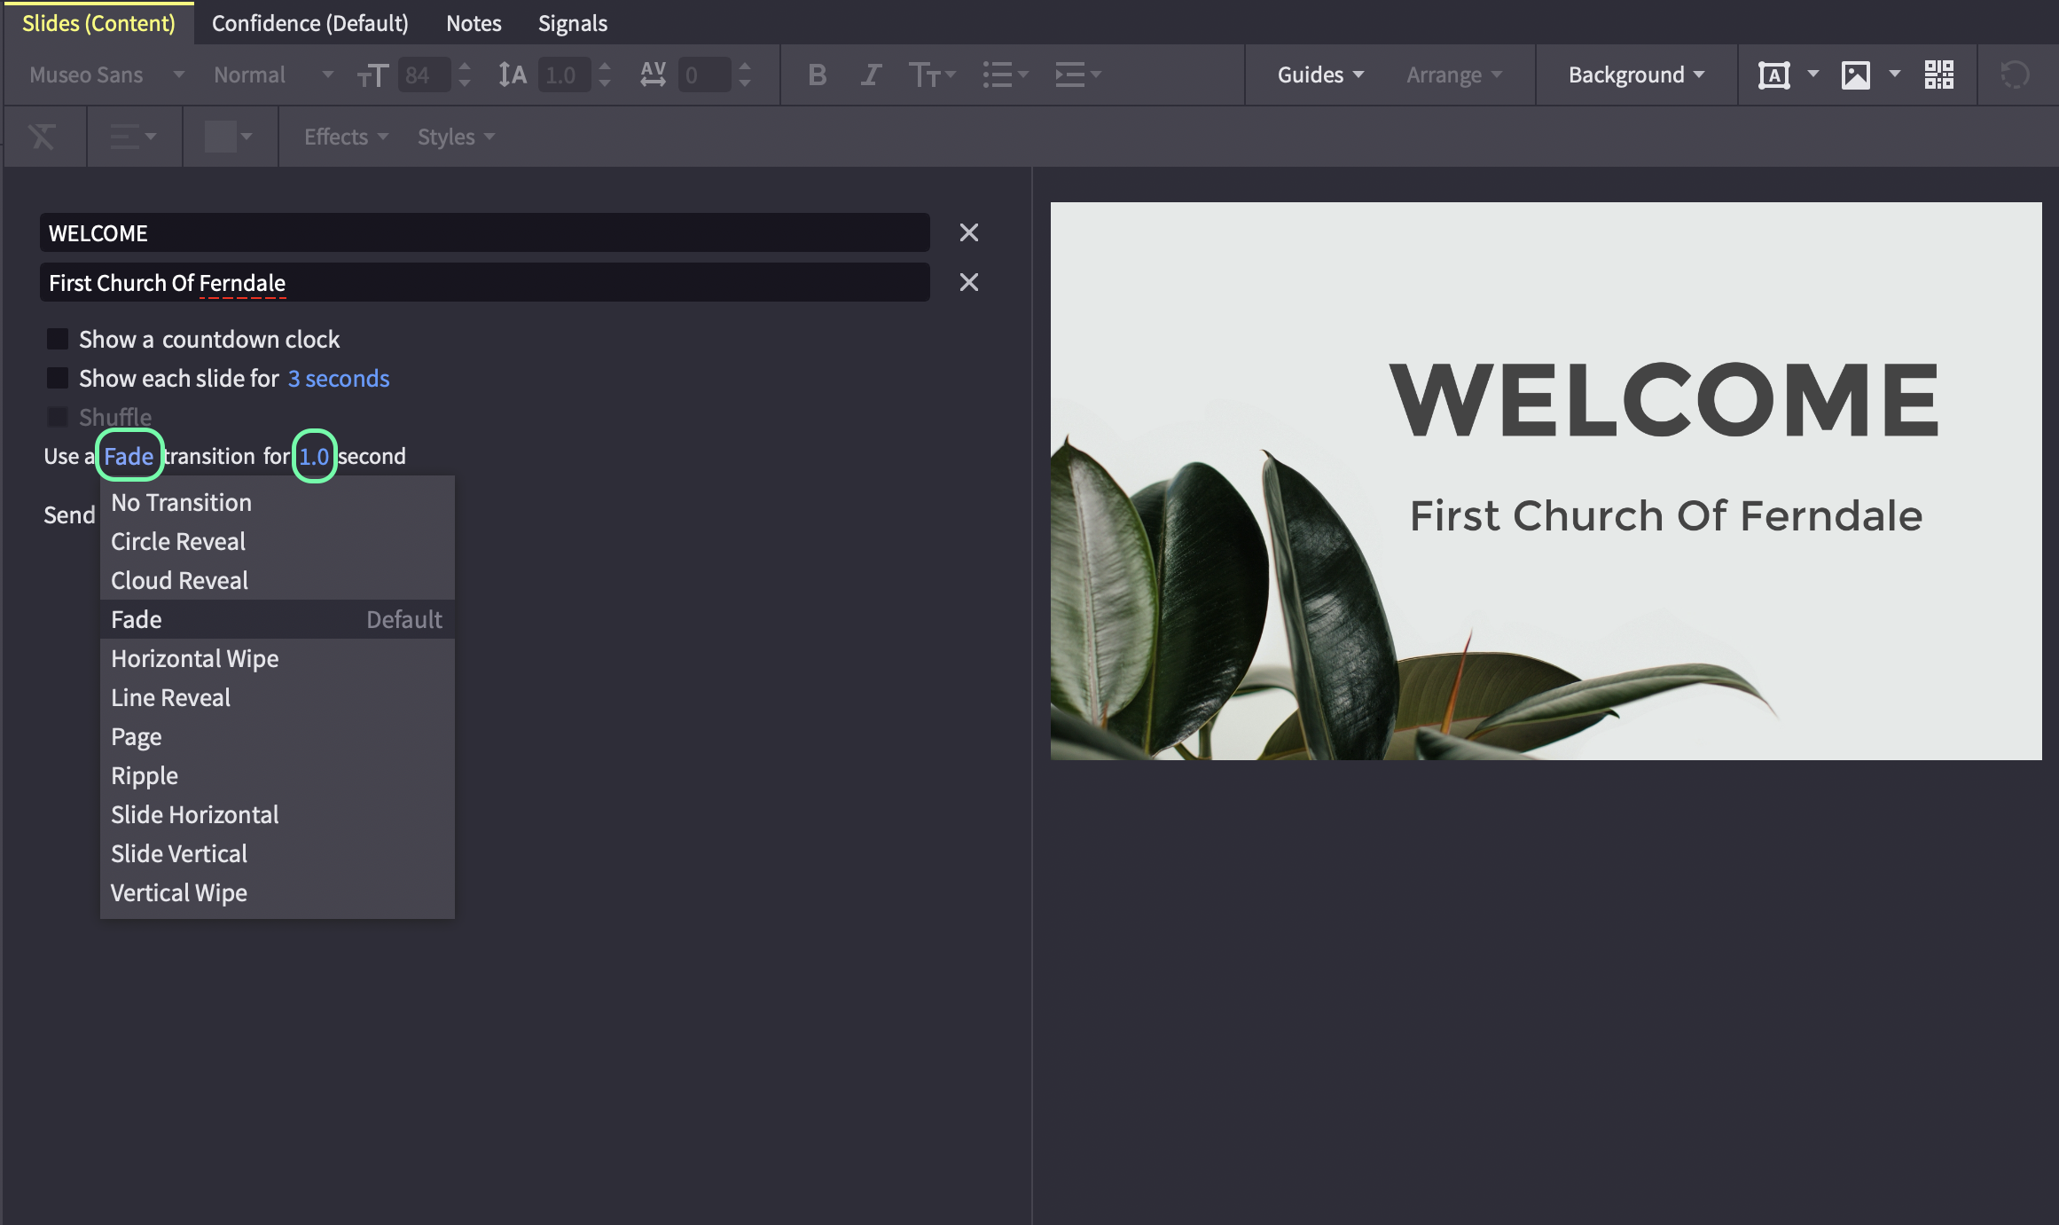
Task: Open the Museo Sans font dropdown
Action: coord(106,75)
